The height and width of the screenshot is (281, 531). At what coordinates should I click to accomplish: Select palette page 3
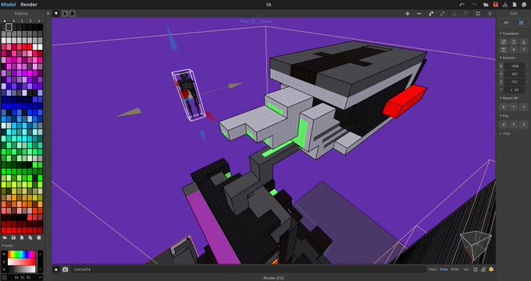click(x=39, y=21)
